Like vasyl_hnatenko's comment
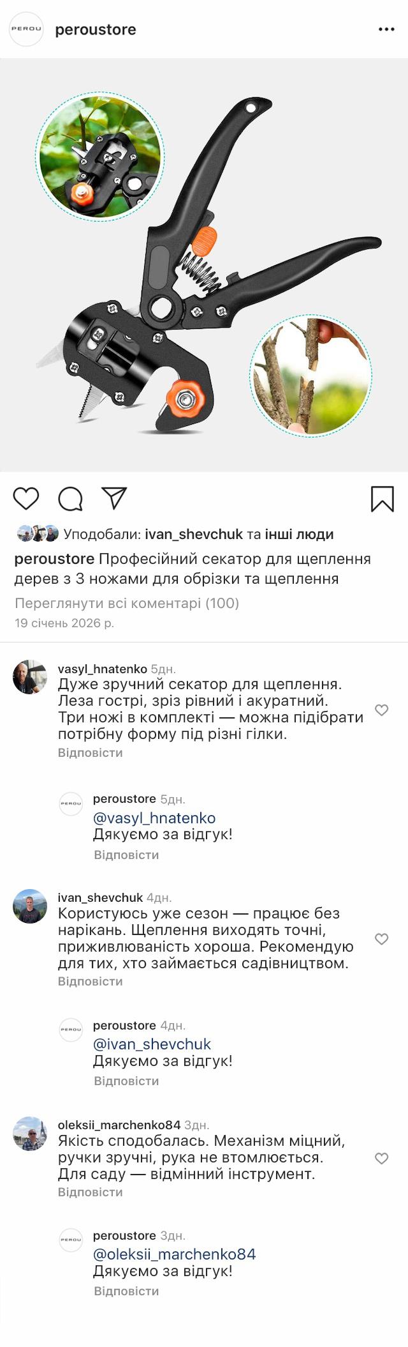Viewport: 408px width, 1347px height. (x=381, y=710)
